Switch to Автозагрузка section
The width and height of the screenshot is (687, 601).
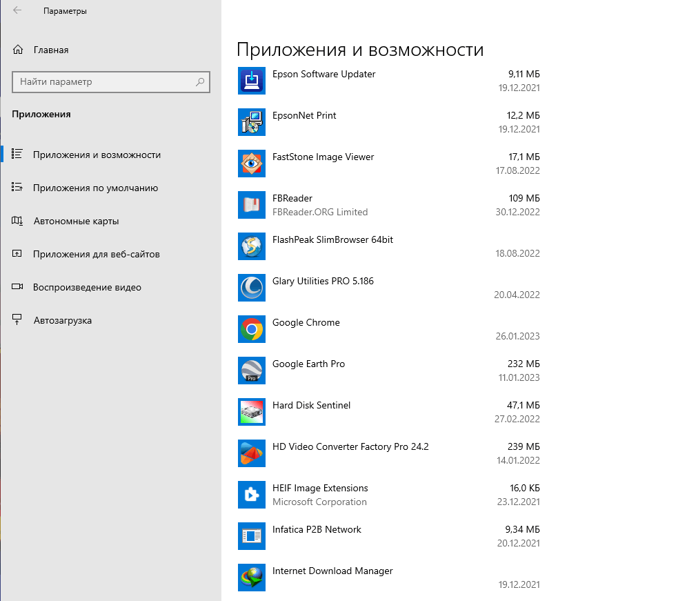(63, 320)
